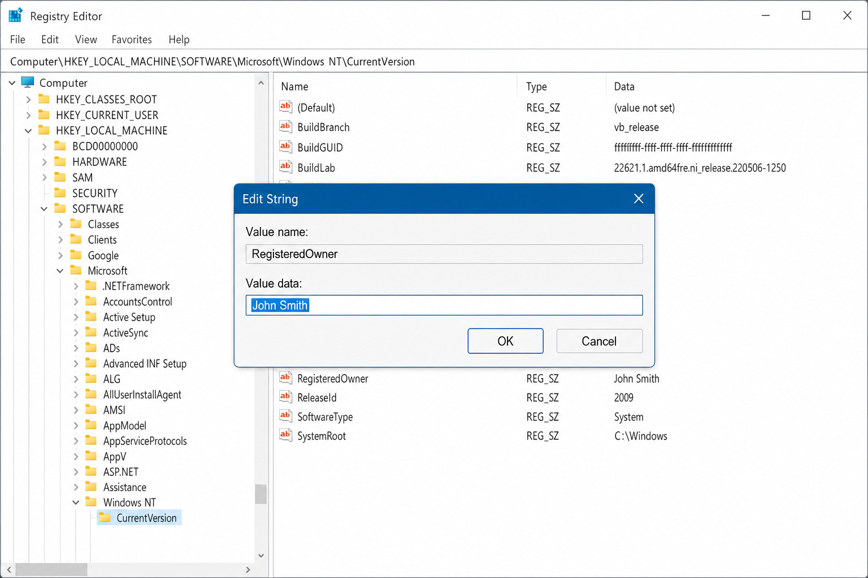Expand the HARDWARE key

[x=44, y=162]
